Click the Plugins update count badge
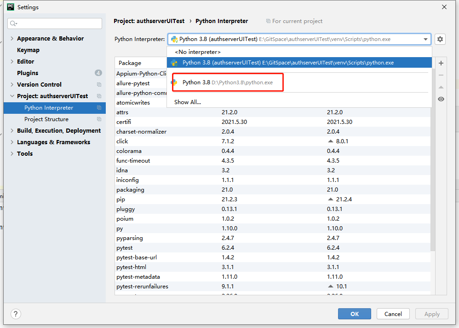This screenshot has width=459, height=328. 98,73
